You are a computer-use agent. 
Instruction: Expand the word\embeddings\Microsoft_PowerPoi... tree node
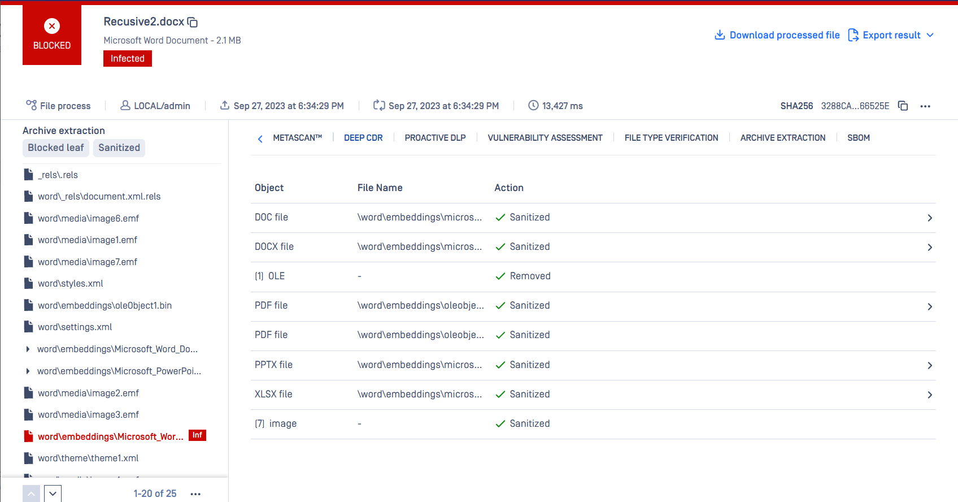(x=28, y=371)
